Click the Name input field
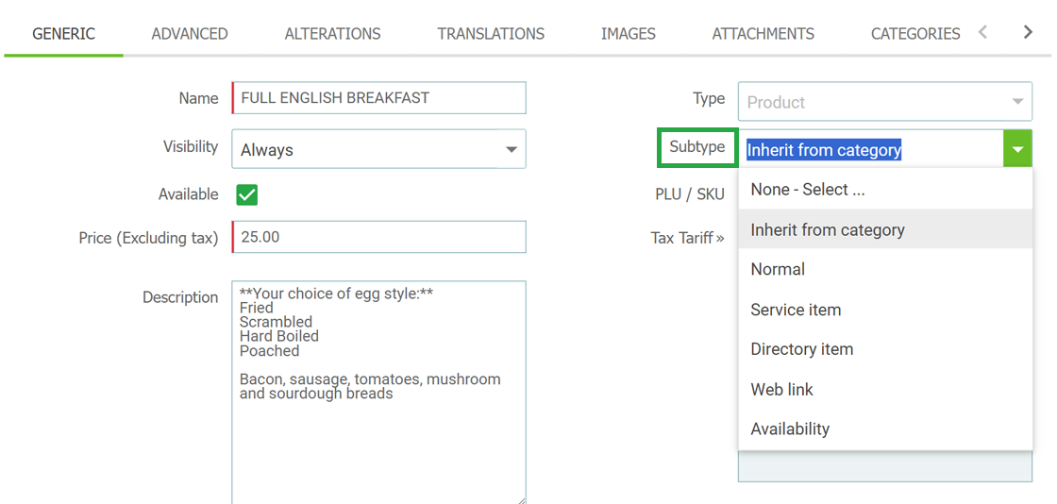This screenshot has height=504, width=1057. (378, 98)
